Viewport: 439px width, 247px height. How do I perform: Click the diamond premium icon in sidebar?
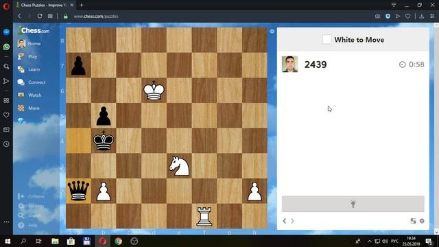[21, 121]
